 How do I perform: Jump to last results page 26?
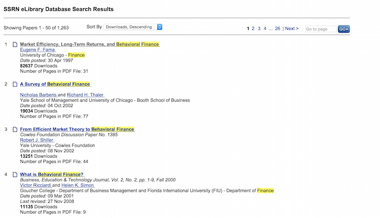(x=277, y=28)
